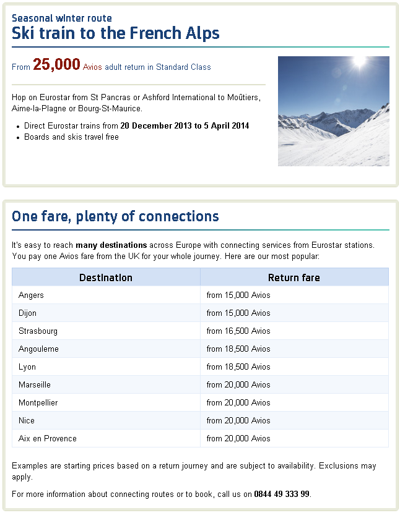400x513 pixels.
Task: Click Marseille in the destinations table
Action: point(35,385)
